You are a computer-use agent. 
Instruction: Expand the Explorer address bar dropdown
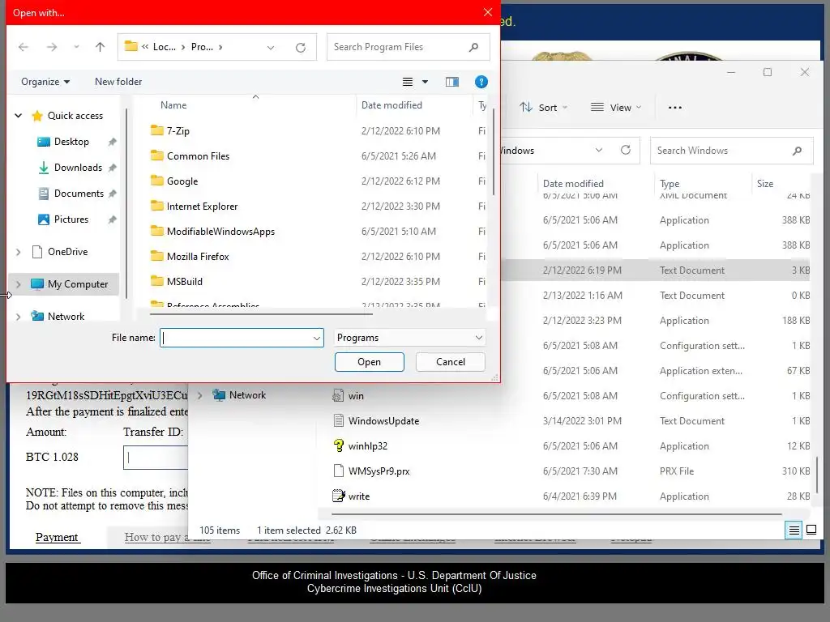599,150
